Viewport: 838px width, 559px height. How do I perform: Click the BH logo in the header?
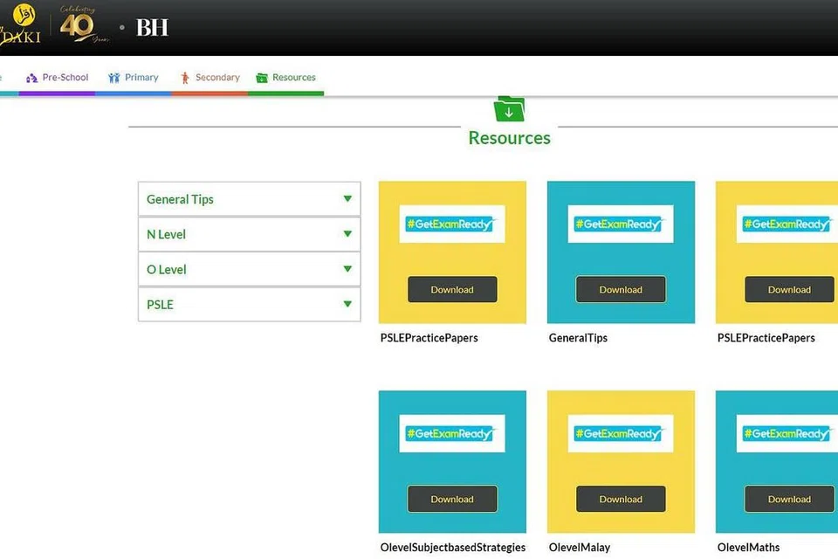(x=152, y=28)
